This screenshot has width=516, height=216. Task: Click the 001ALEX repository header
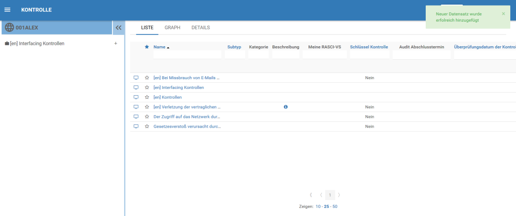(x=57, y=28)
